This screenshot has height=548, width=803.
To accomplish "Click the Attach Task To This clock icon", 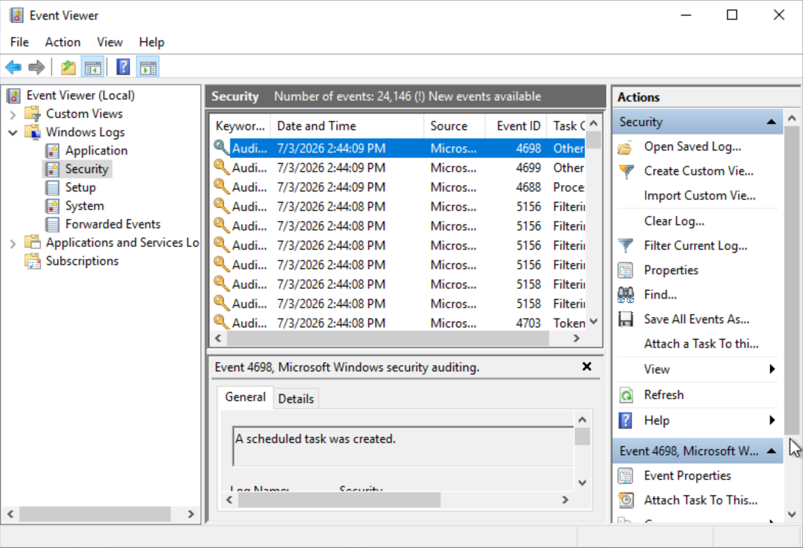I will (x=626, y=500).
